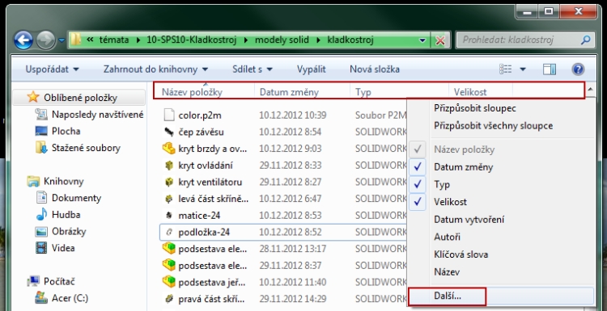Go forward with the greyed arrow button
The height and width of the screenshot is (311, 607).
45,40
